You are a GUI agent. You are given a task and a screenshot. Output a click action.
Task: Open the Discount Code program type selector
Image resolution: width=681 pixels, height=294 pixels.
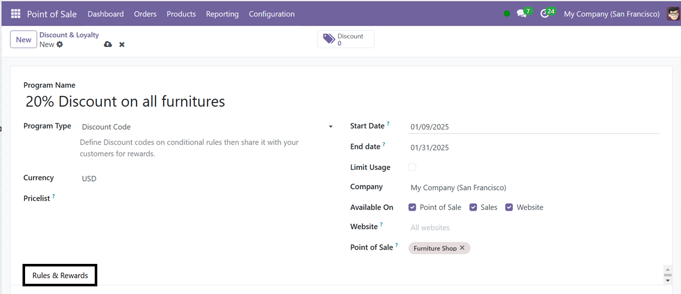click(x=207, y=127)
